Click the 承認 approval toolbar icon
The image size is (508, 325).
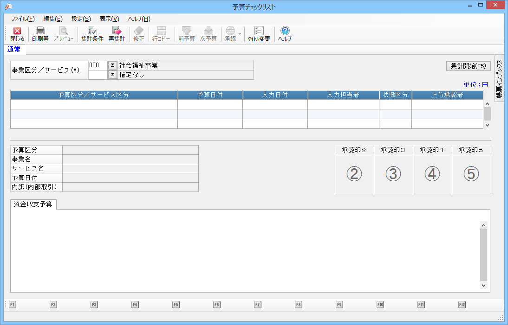pos(230,34)
